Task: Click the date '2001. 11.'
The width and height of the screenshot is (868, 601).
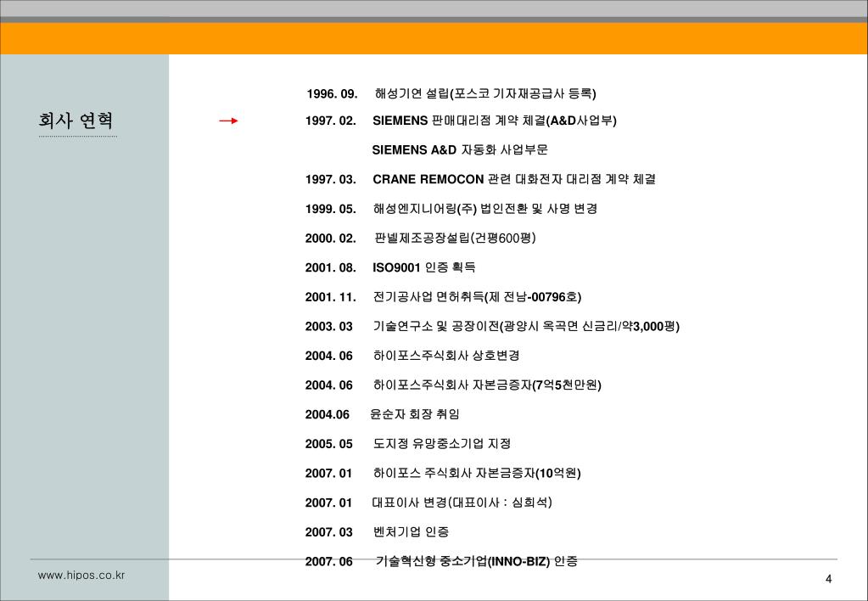Action: (330, 297)
